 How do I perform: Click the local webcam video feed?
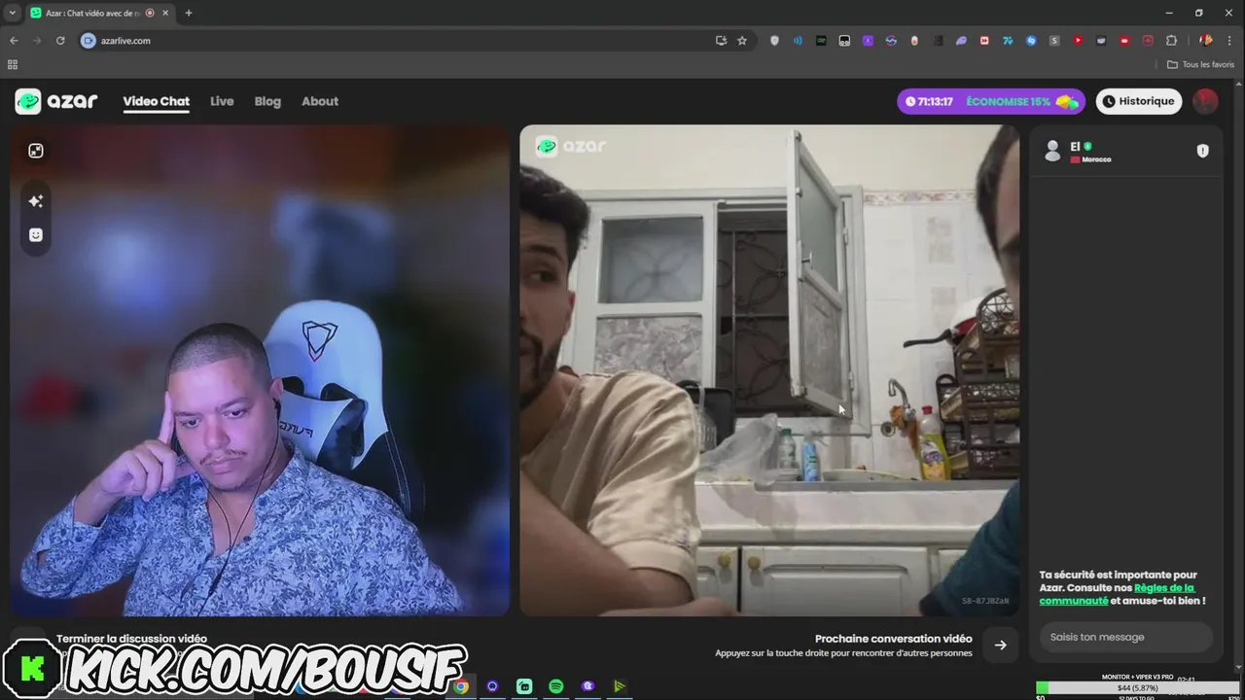click(x=260, y=370)
